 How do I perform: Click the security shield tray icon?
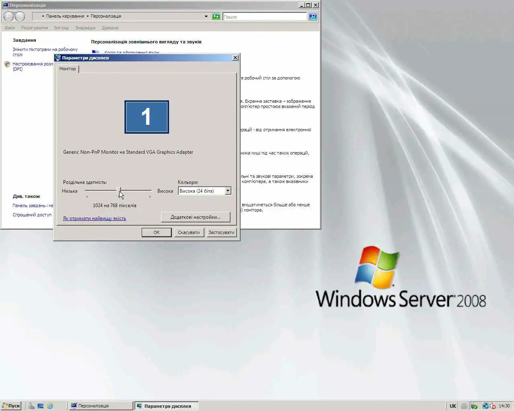(474, 406)
